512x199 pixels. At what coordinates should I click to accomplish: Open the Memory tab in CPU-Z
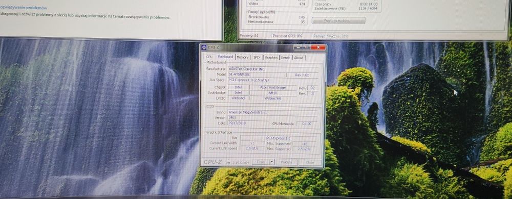(242, 57)
